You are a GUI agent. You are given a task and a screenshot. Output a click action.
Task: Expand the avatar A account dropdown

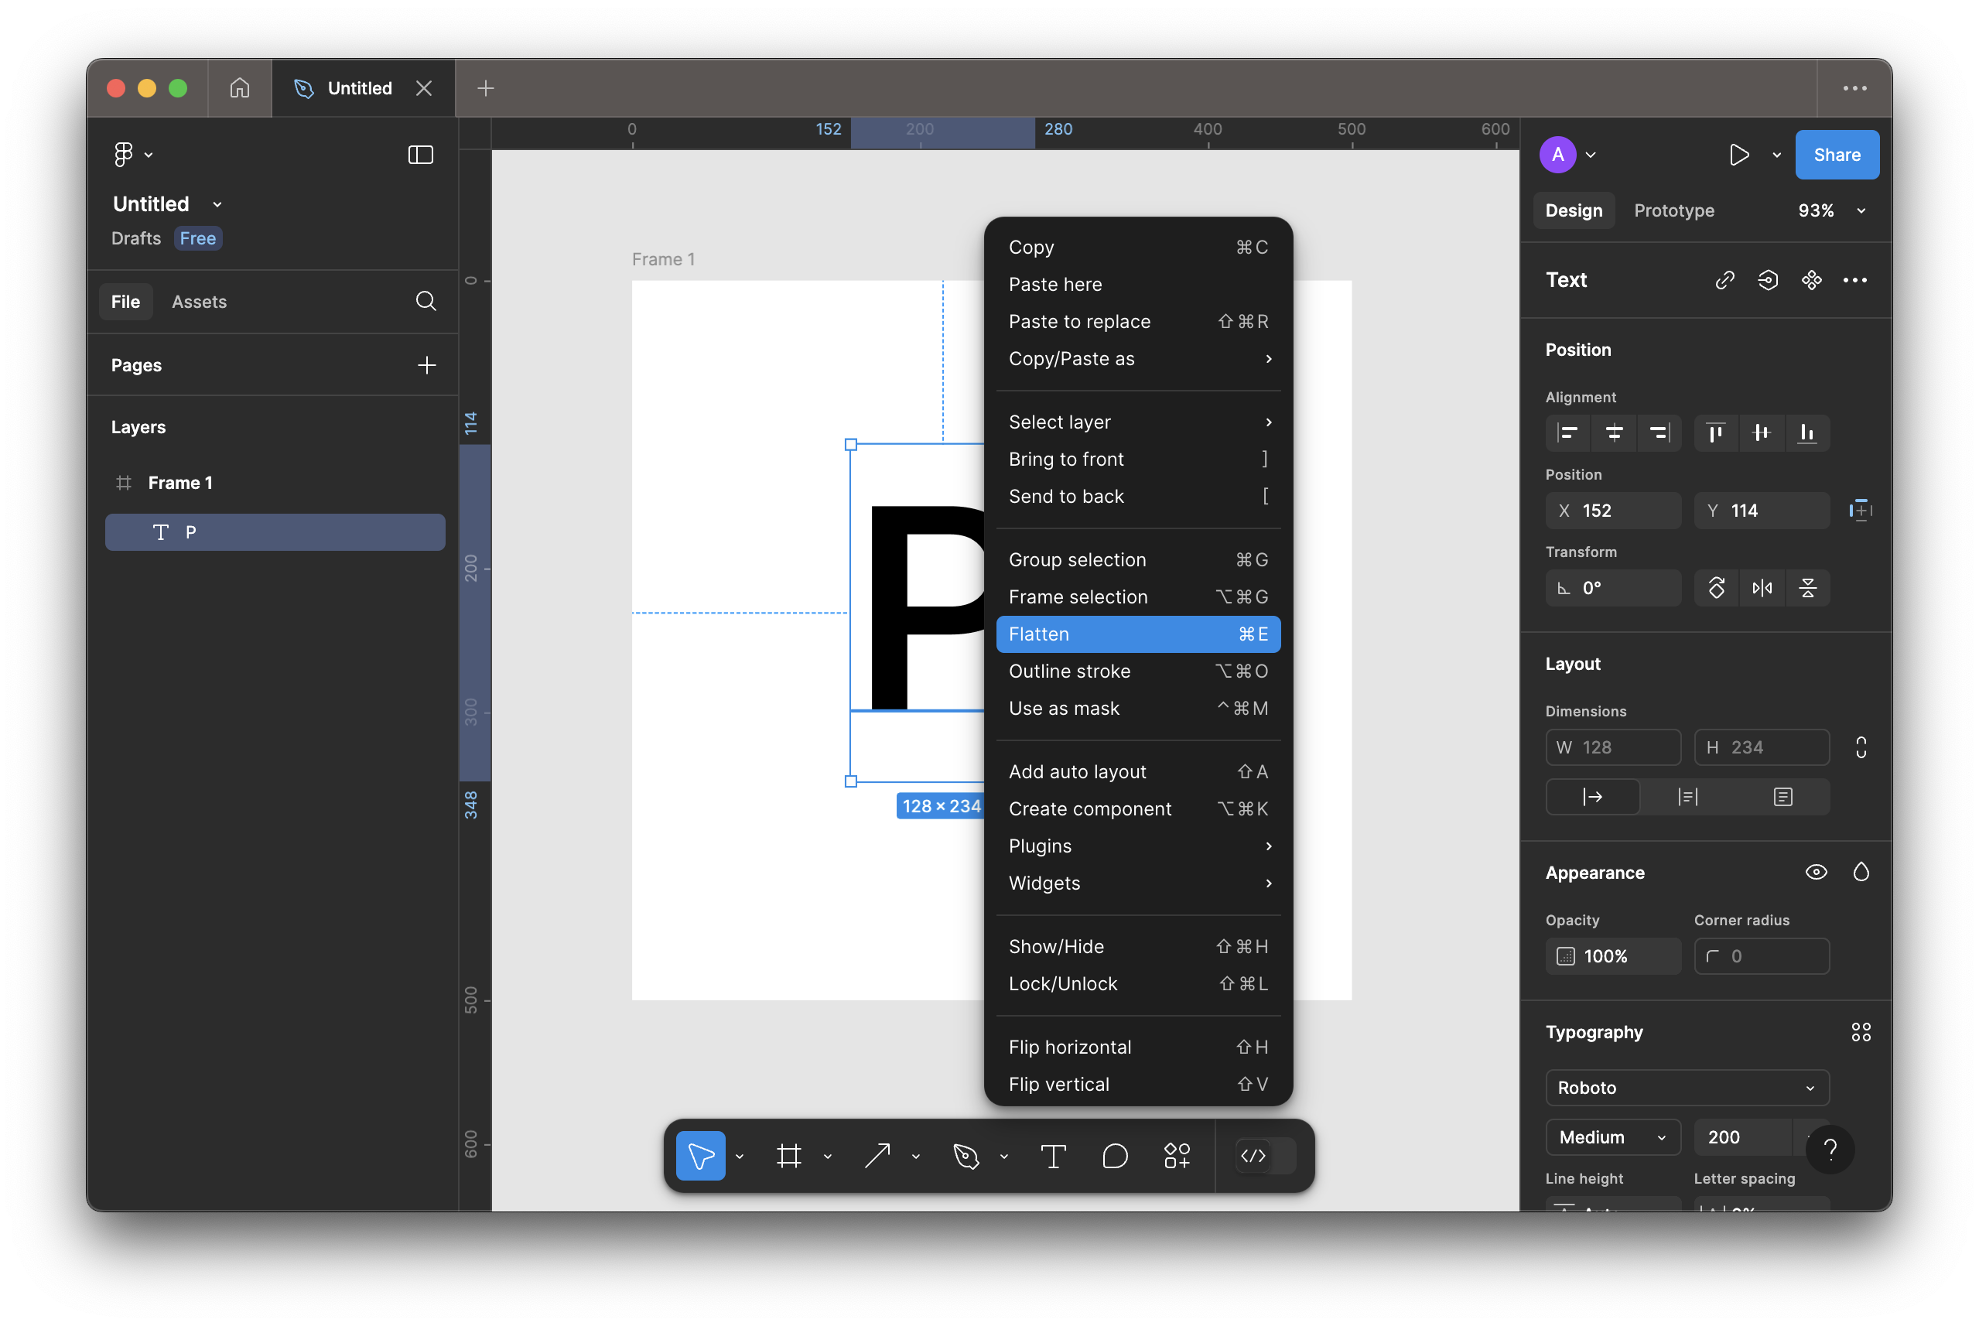[x=1590, y=155]
